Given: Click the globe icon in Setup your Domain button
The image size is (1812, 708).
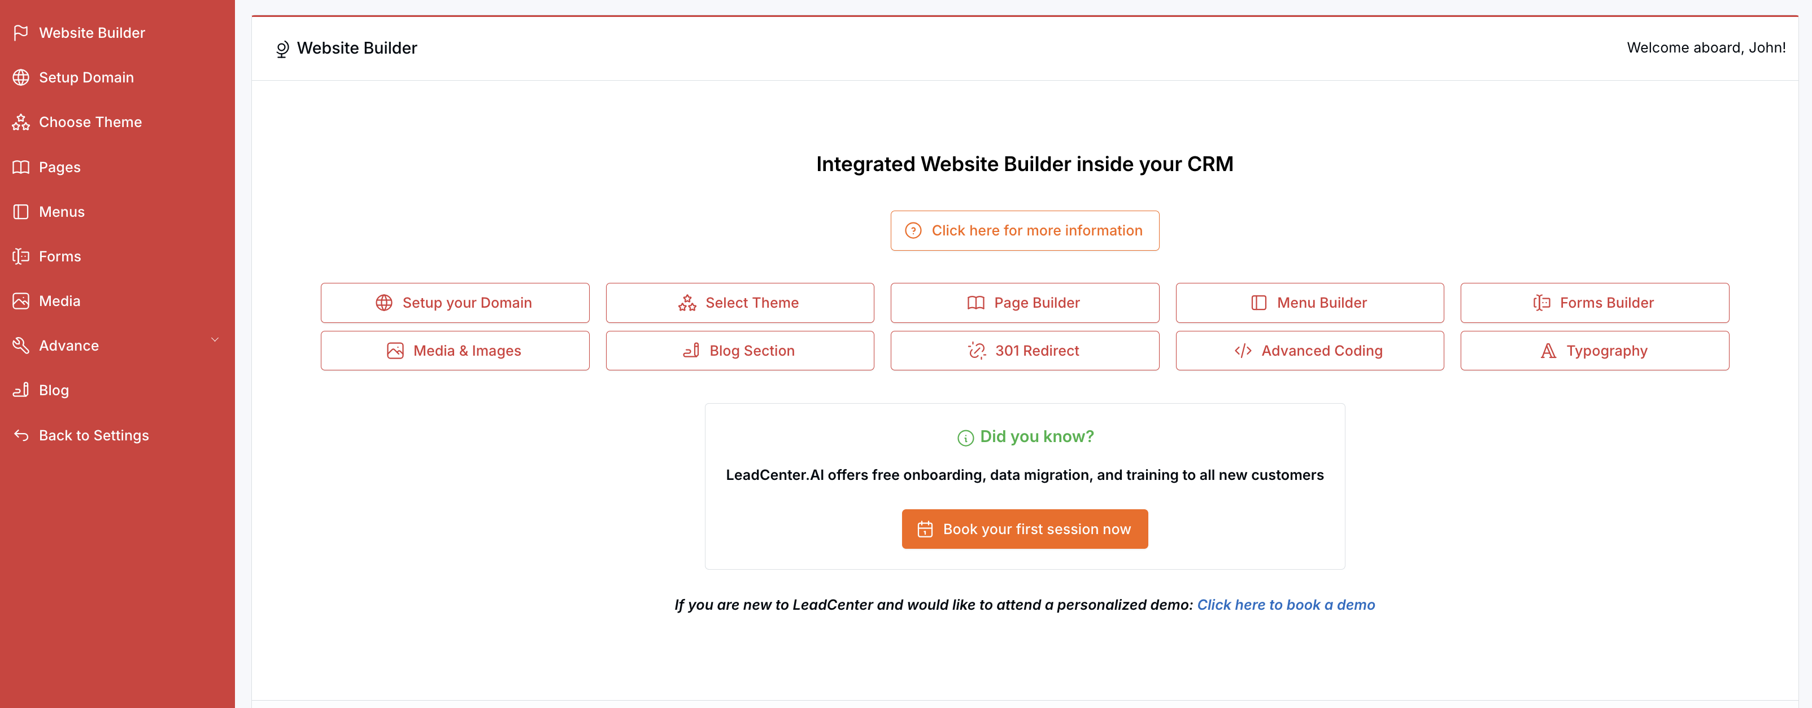Looking at the screenshot, I should 384,303.
